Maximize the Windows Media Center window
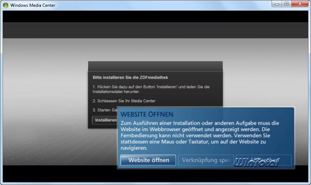311x185 pixels. (287, 4)
